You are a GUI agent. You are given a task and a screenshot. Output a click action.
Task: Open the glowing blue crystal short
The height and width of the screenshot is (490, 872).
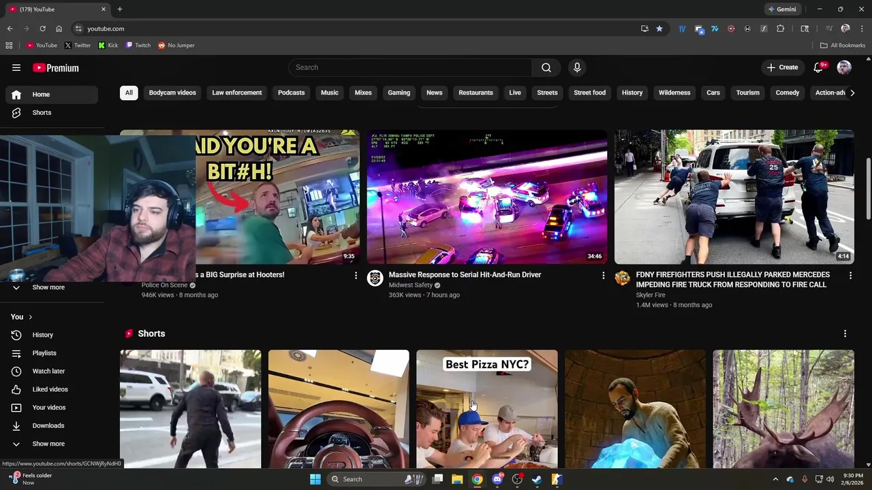point(635,409)
